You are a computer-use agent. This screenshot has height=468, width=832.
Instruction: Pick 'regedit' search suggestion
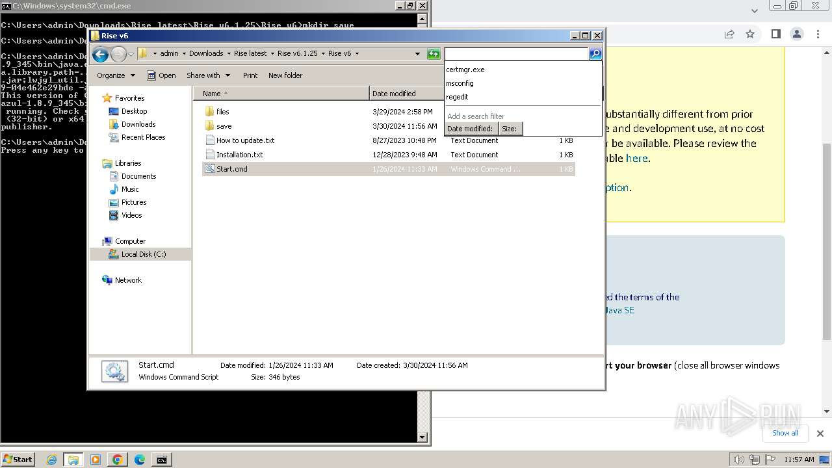coord(457,97)
